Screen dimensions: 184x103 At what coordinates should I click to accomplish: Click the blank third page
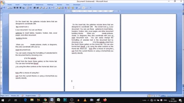pos(149,53)
